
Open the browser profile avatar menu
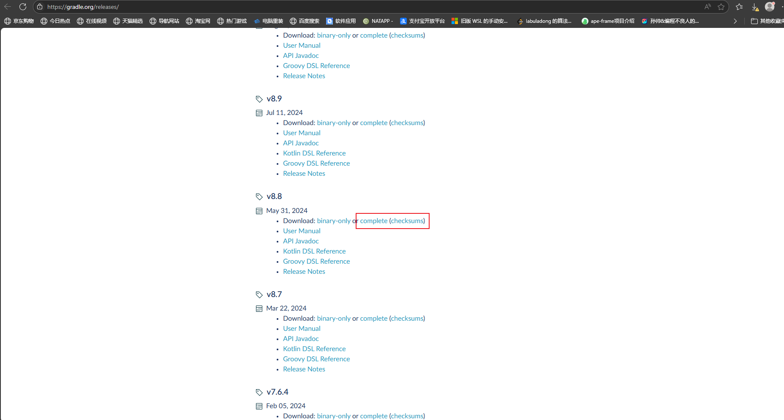pos(770,7)
